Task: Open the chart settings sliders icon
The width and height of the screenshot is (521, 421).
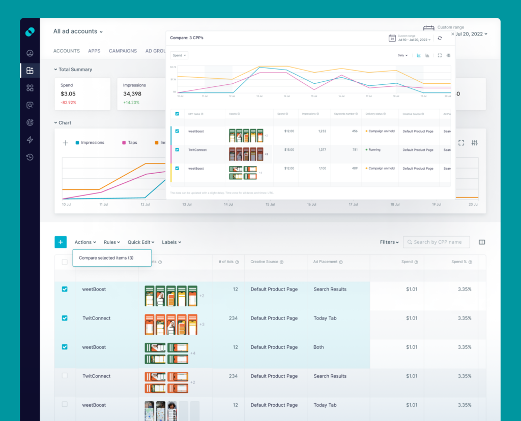Action: [448, 55]
